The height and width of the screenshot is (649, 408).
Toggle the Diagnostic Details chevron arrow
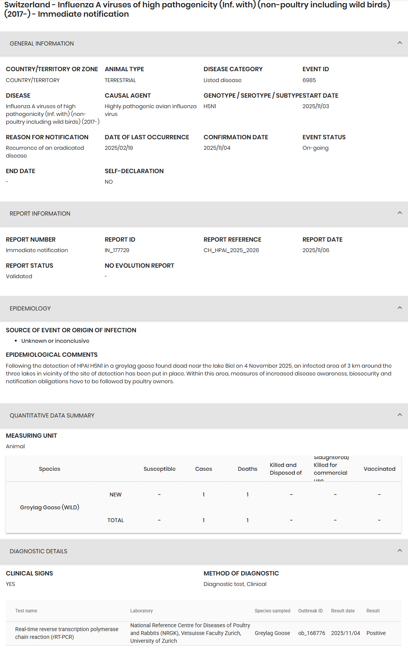[x=399, y=551]
